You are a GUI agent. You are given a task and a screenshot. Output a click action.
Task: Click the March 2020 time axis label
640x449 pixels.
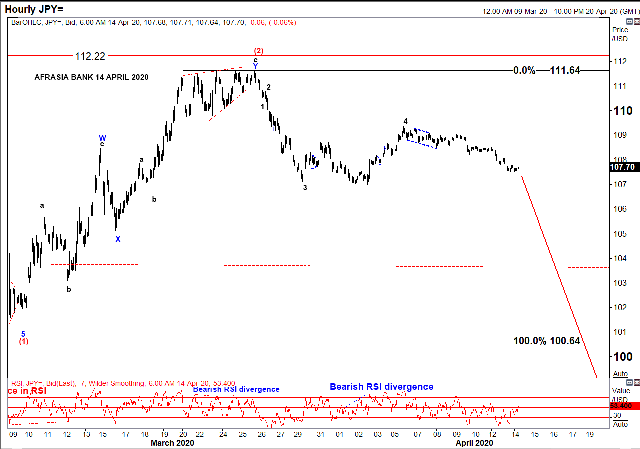tap(172, 443)
